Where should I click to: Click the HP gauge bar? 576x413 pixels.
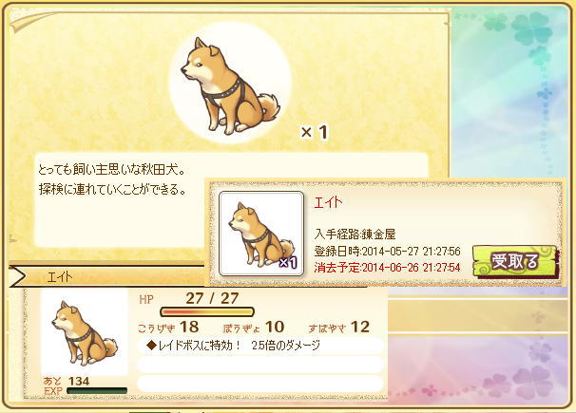click(x=207, y=312)
